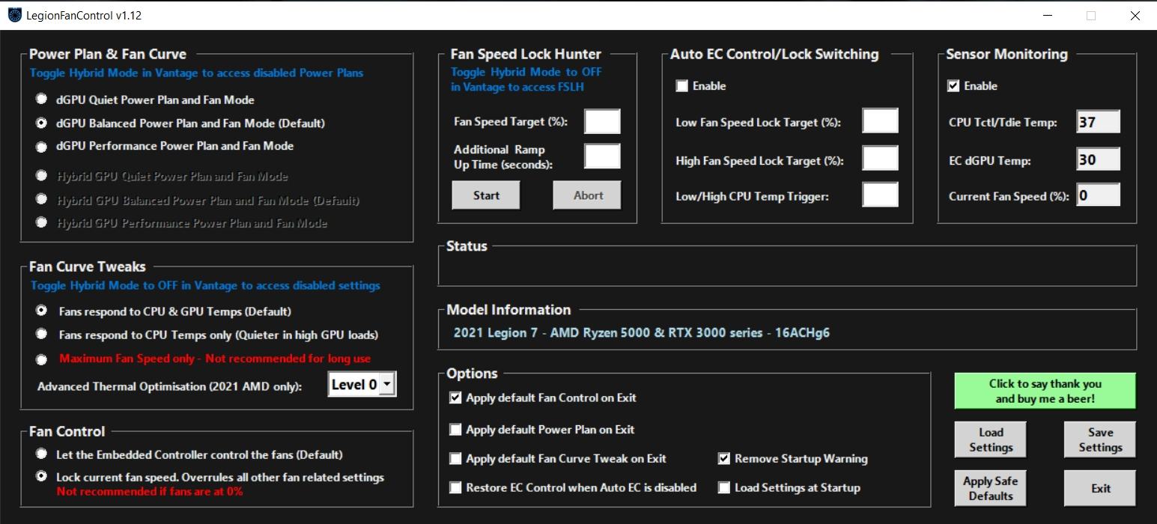
Task: Click the Current Fan Speed (%) value box
Action: [1099, 195]
